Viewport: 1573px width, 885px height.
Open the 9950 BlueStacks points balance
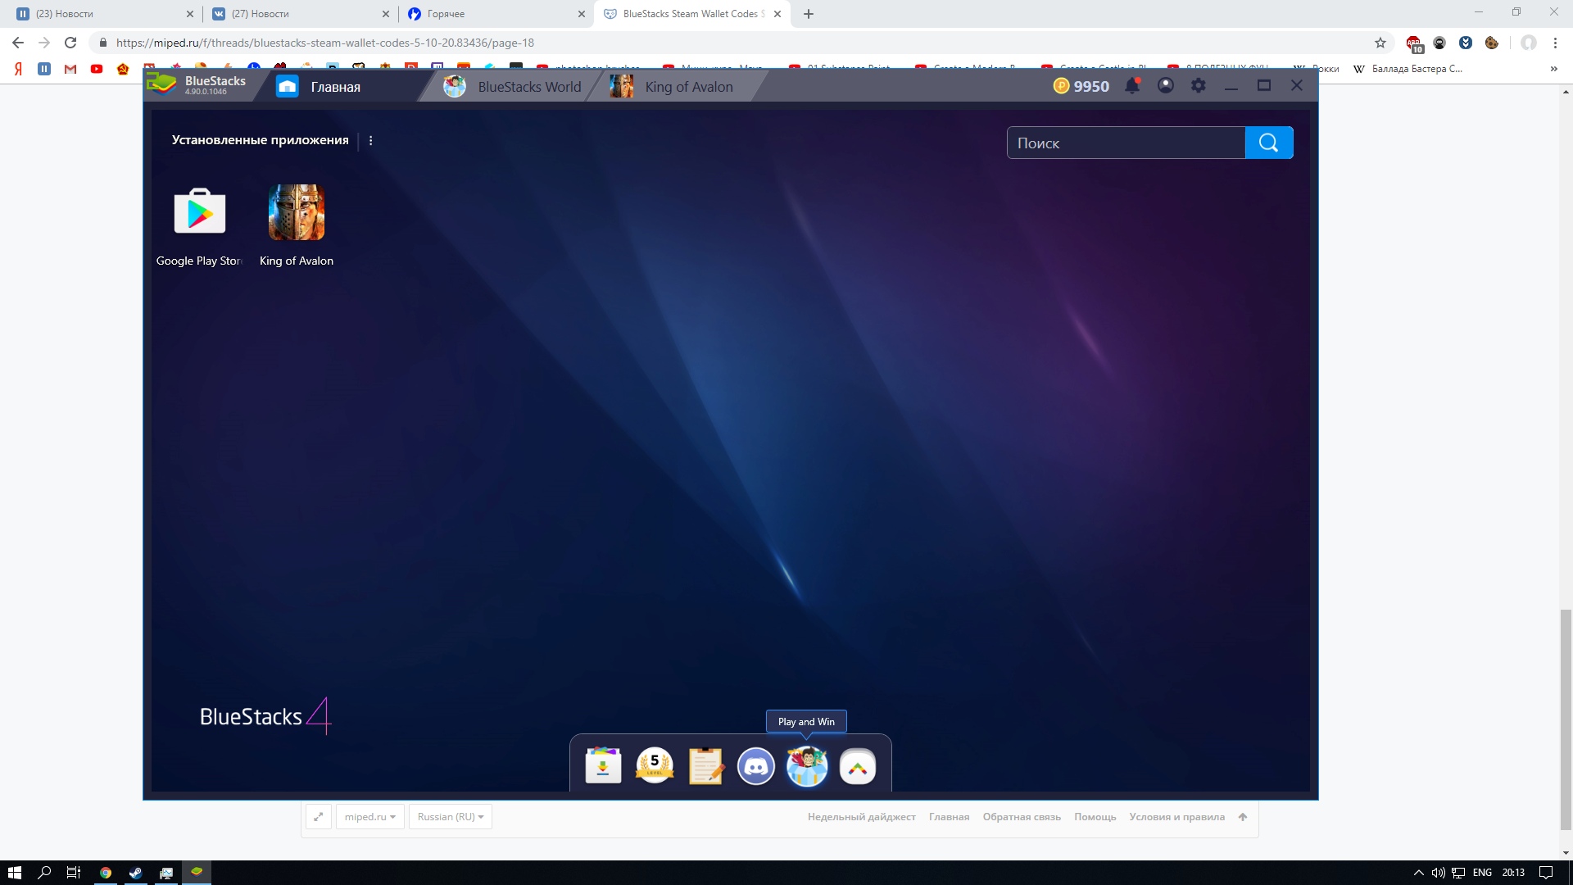1081,86
